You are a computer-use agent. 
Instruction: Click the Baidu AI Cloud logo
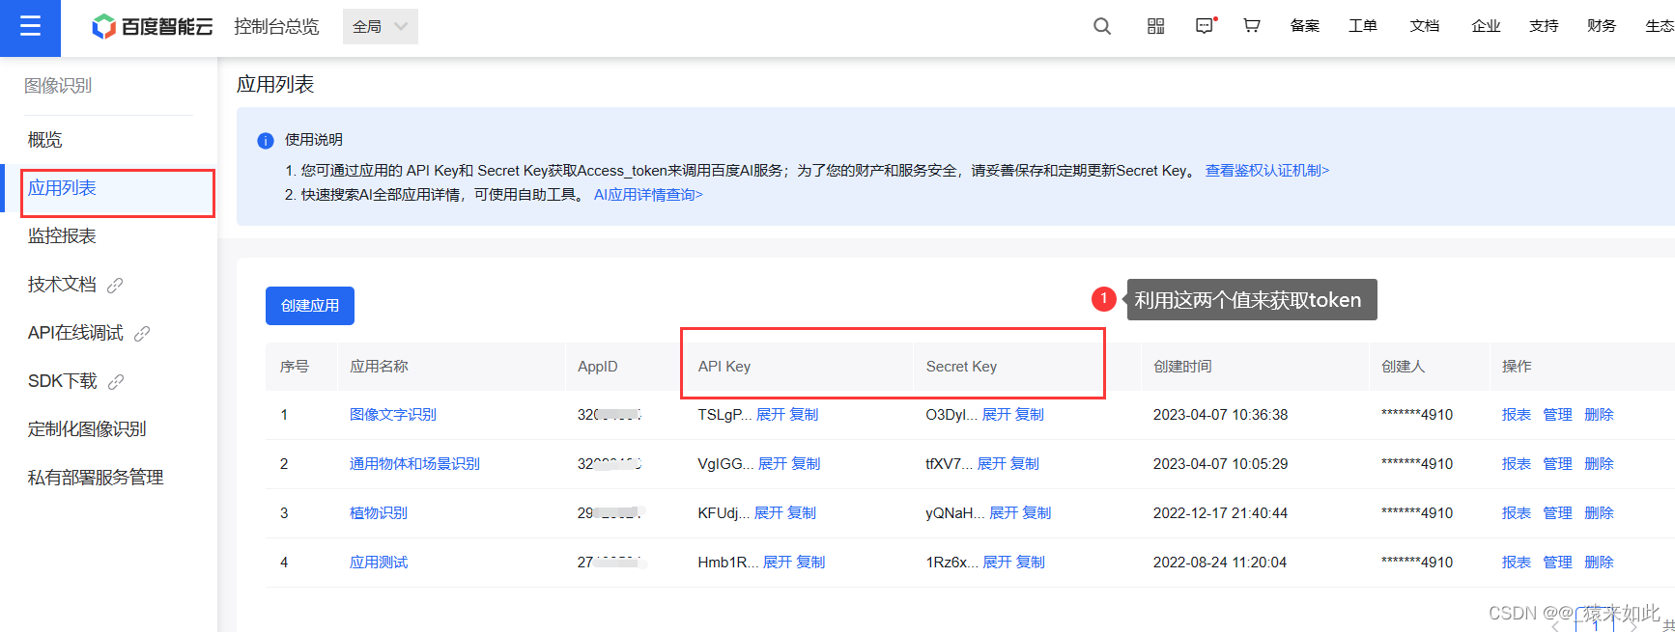(152, 27)
